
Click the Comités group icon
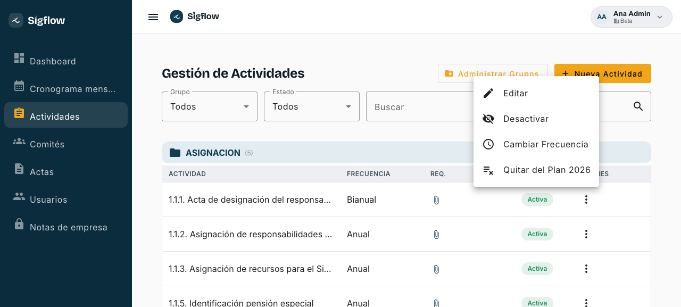coord(19,141)
